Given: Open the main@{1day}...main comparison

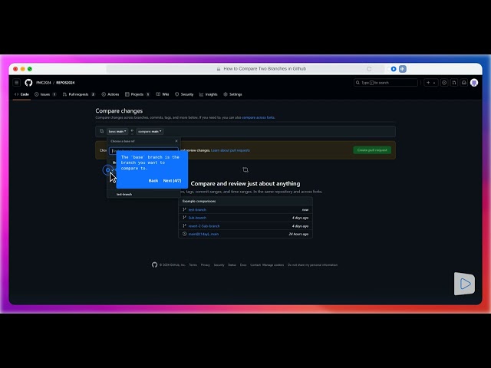Looking at the screenshot, I should tap(203, 234).
